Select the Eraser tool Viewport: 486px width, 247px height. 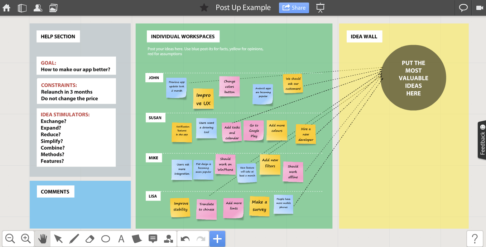(90, 238)
